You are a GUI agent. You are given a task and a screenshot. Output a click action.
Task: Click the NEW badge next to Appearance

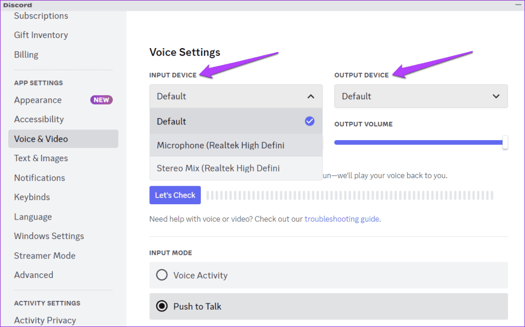click(x=101, y=100)
